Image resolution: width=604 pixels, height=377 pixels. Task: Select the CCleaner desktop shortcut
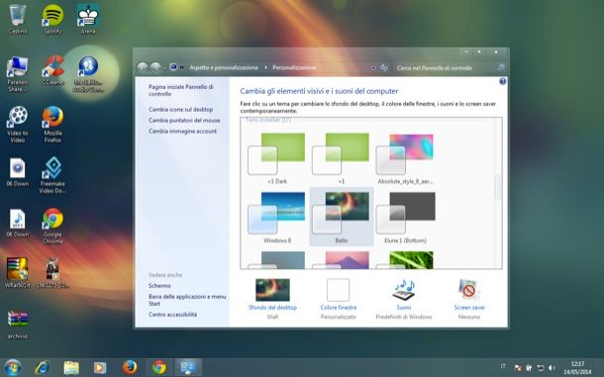tap(52, 71)
